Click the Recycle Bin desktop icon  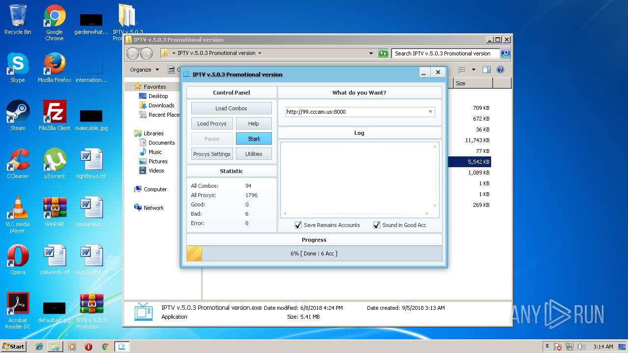coord(18,20)
